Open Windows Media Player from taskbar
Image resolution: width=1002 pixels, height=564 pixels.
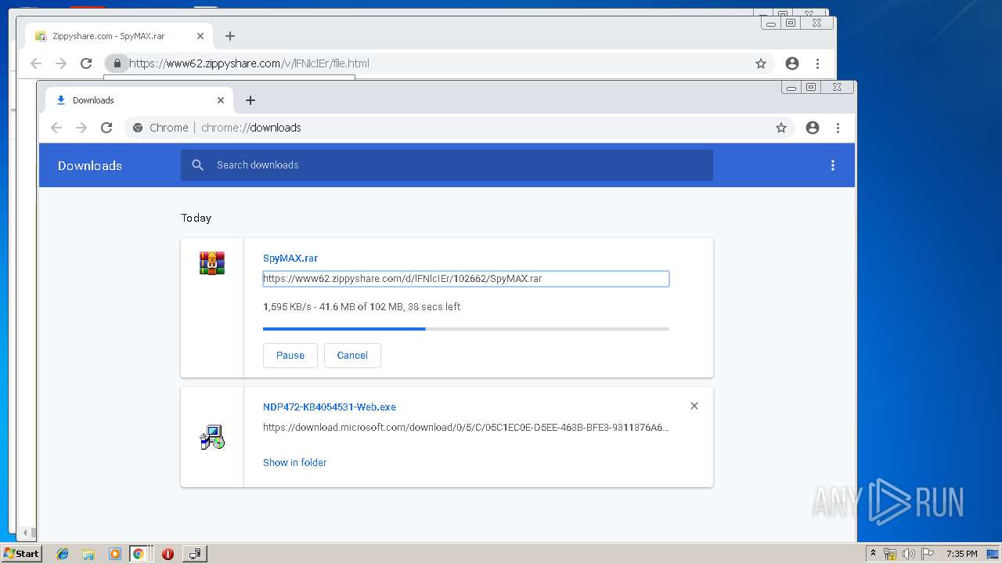pyautogui.click(x=114, y=554)
